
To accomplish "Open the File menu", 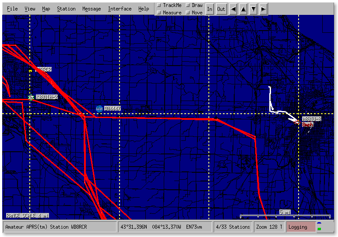I will [12, 9].
